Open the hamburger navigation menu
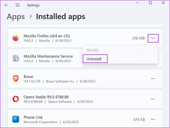The image size is (170, 128). pyautogui.click(x=17, y=5)
